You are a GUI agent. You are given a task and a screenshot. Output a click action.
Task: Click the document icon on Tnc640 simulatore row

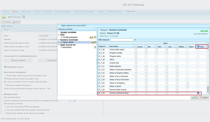(93, 37)
